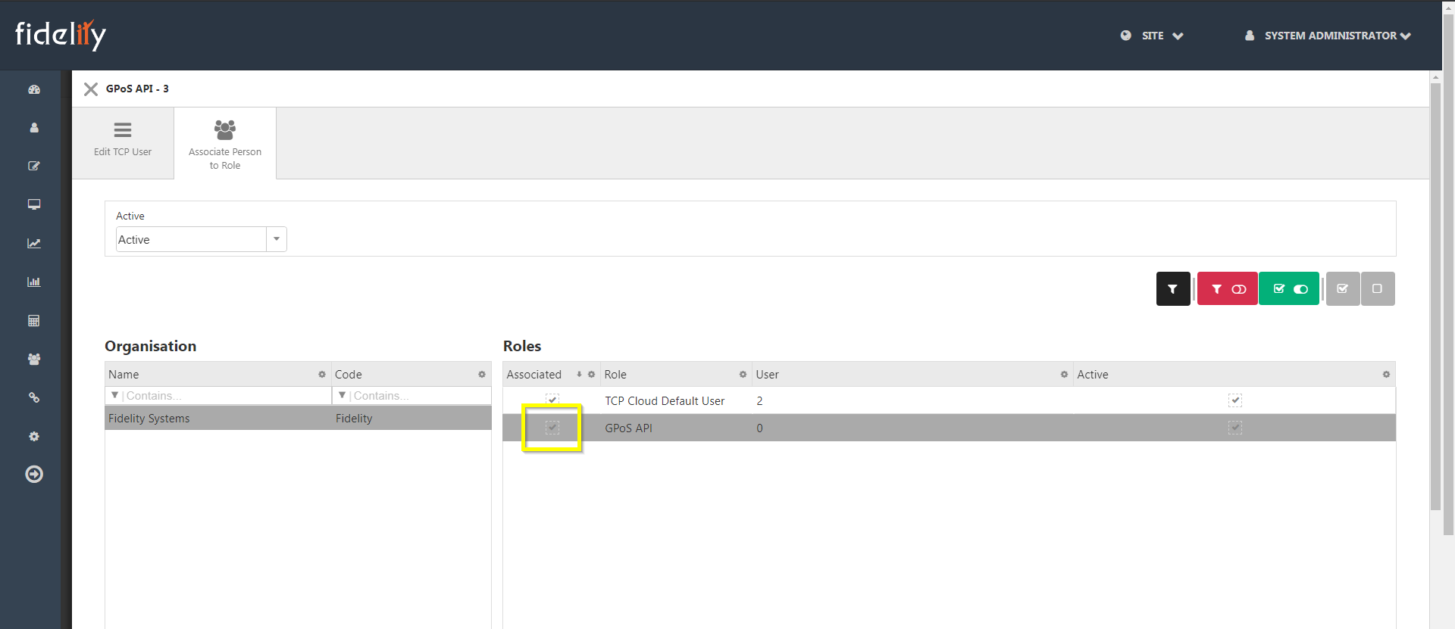Close the GPoS API - 3 panel
The image size is (1455, 629).
[x=91, y=89]
